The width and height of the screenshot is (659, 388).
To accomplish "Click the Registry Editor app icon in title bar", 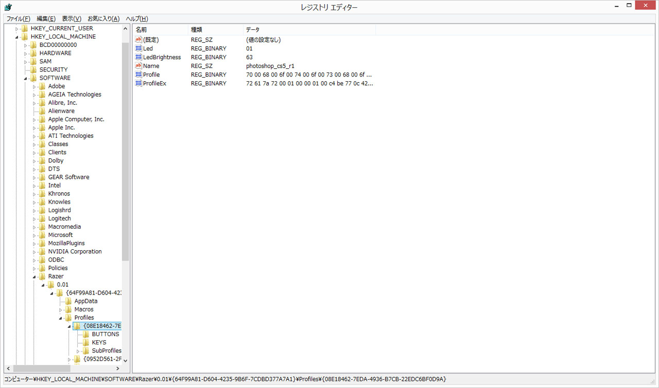I will click(8, 7).
